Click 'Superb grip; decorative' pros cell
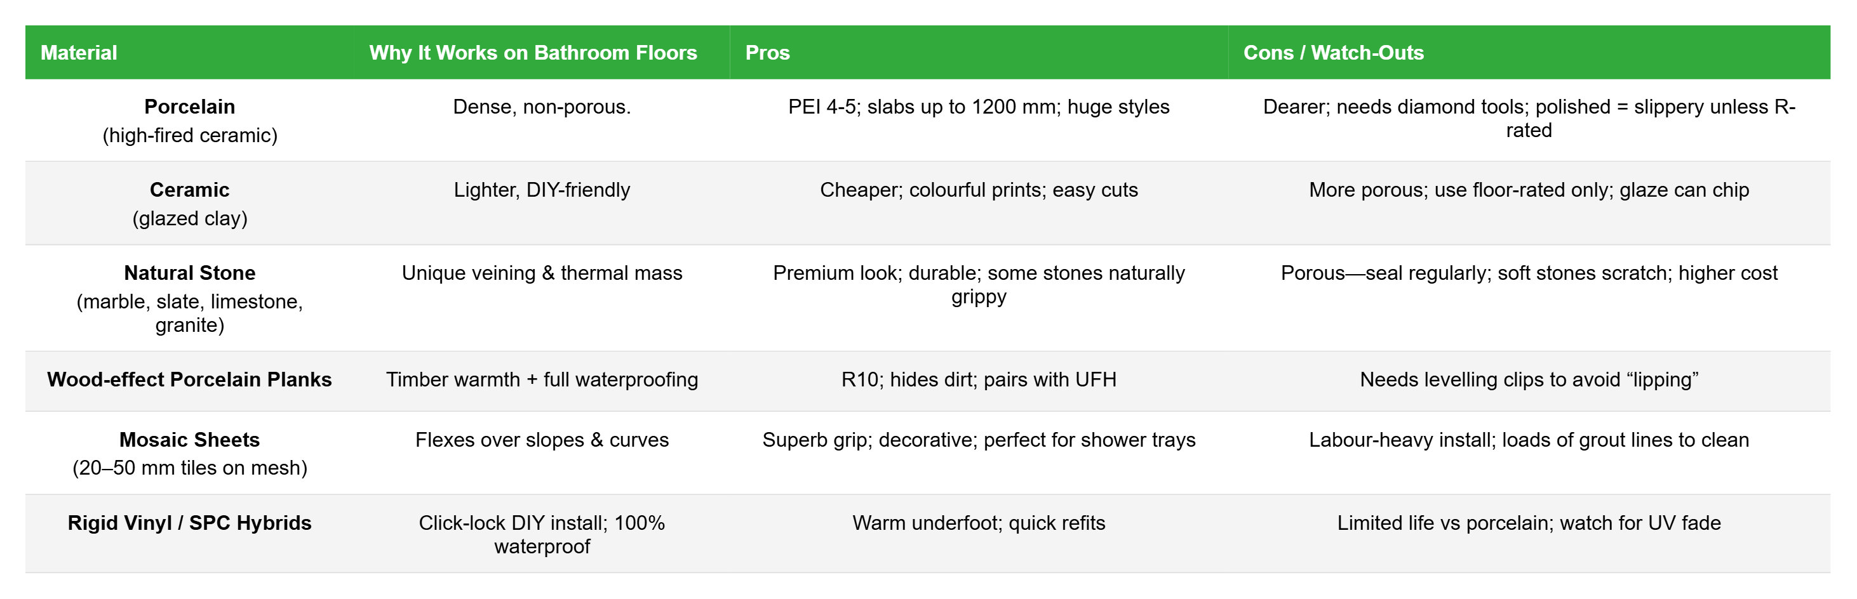Image resolution: width=1857 pixels, height=599 pixels. point(978,440)
